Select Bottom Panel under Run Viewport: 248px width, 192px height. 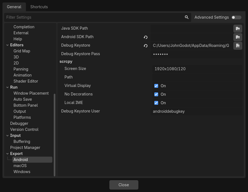26,105
